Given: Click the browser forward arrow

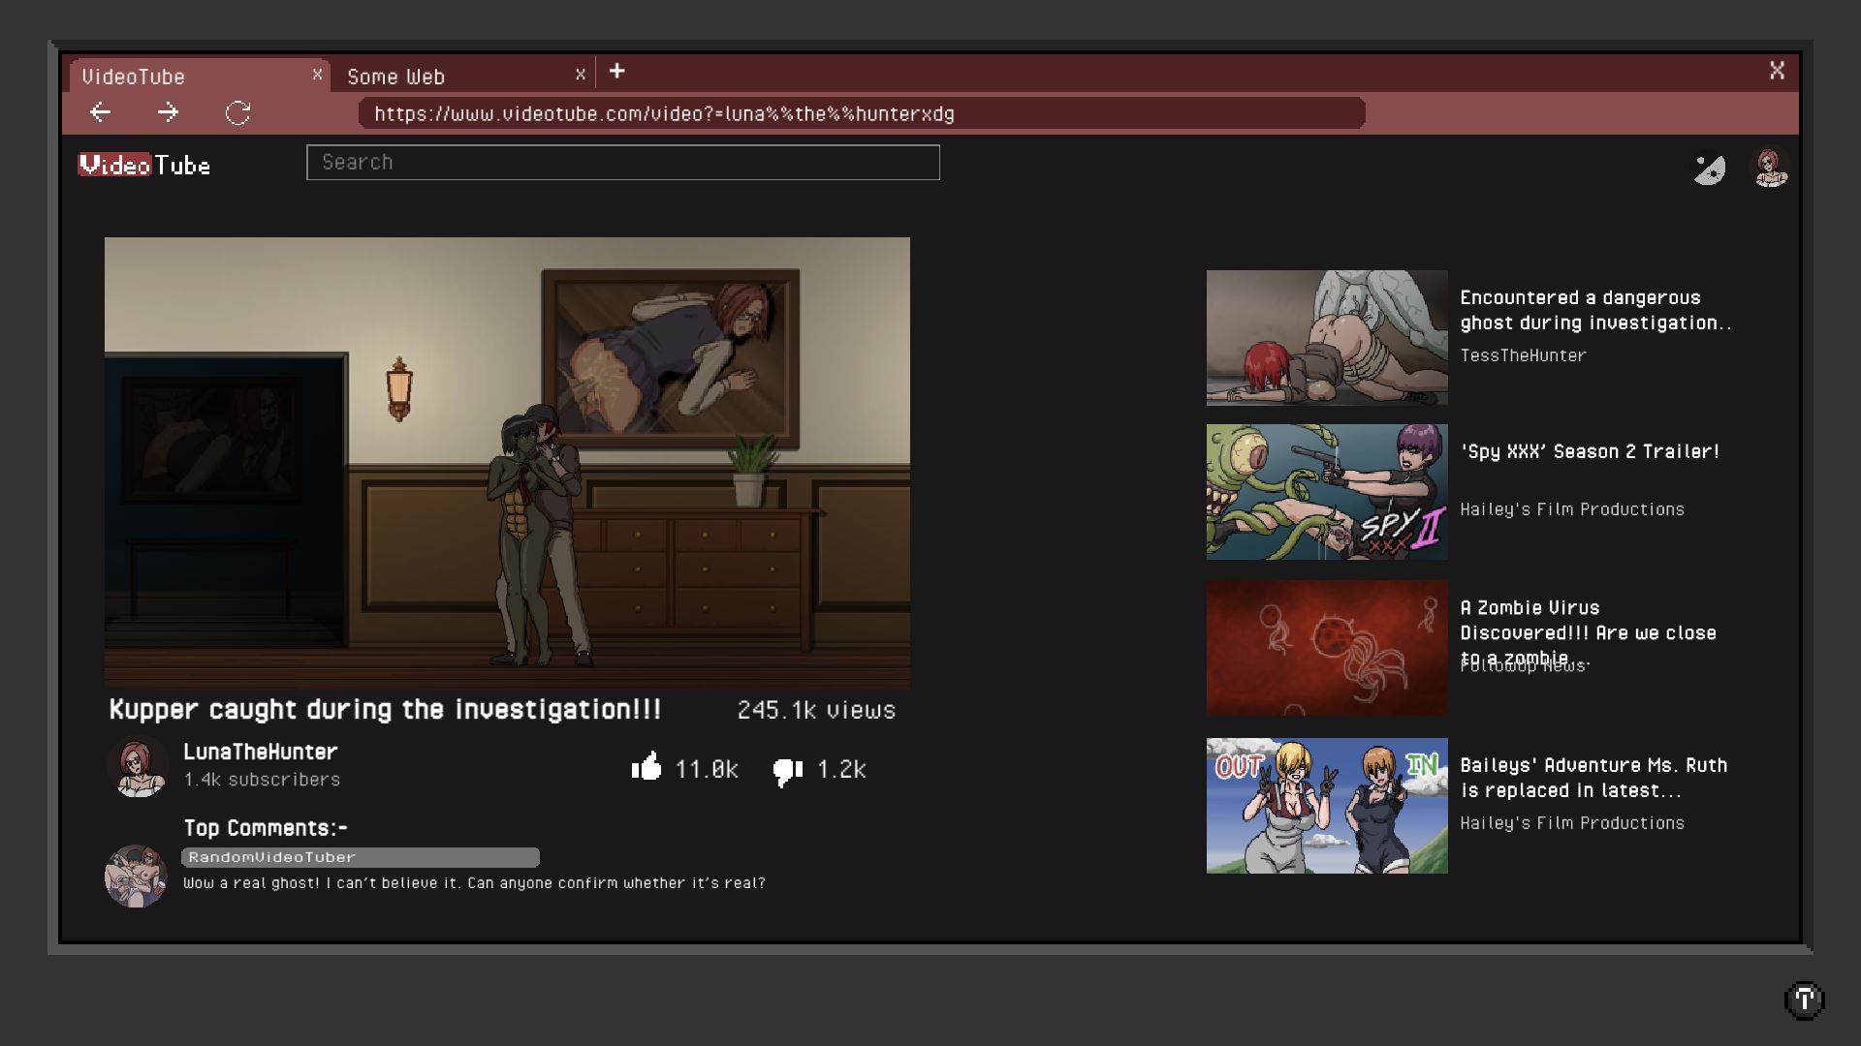Looking at the screenshot, I should click(x=168, y=112).
